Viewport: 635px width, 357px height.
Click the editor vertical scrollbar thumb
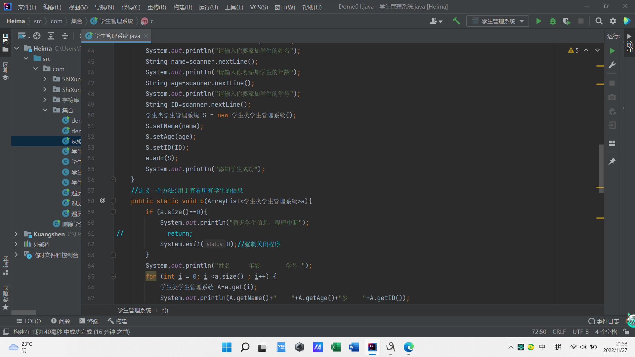pyautogui.click(x=601, y=169)
